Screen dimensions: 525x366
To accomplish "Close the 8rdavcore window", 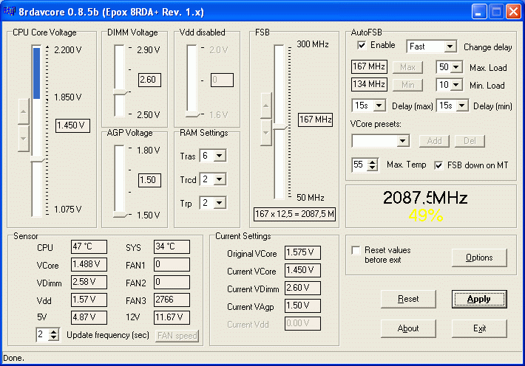I will coord(513,12).
